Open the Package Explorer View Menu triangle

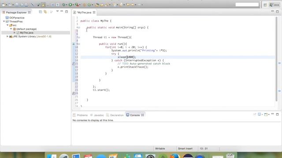pyautogui.click(x=57, y=11)
